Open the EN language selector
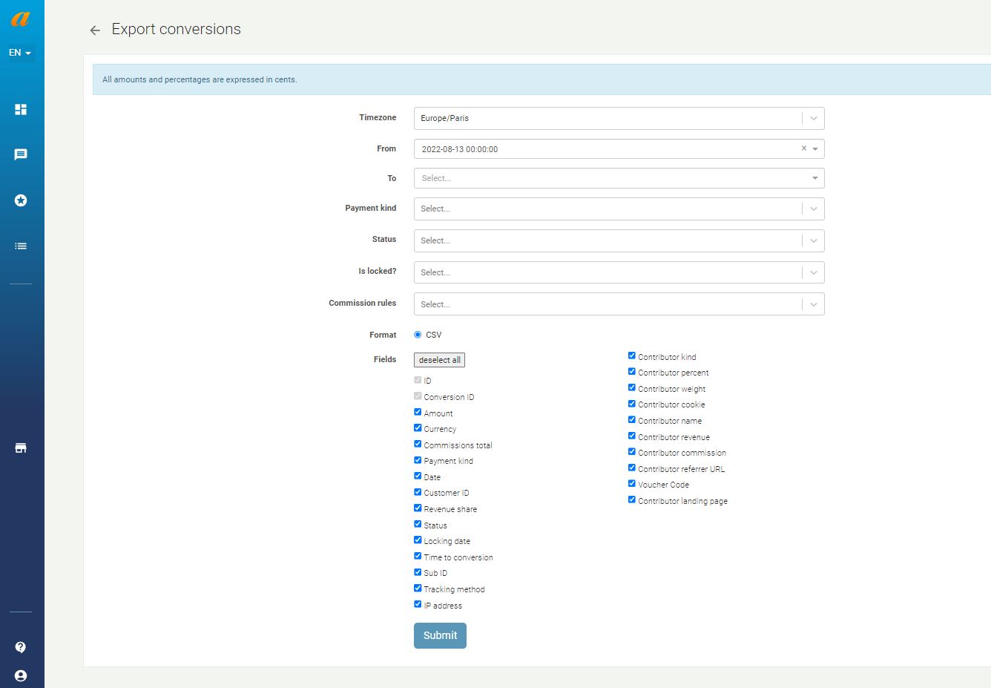This screenshot has width=991, height=688. click(x=20, y=53)
